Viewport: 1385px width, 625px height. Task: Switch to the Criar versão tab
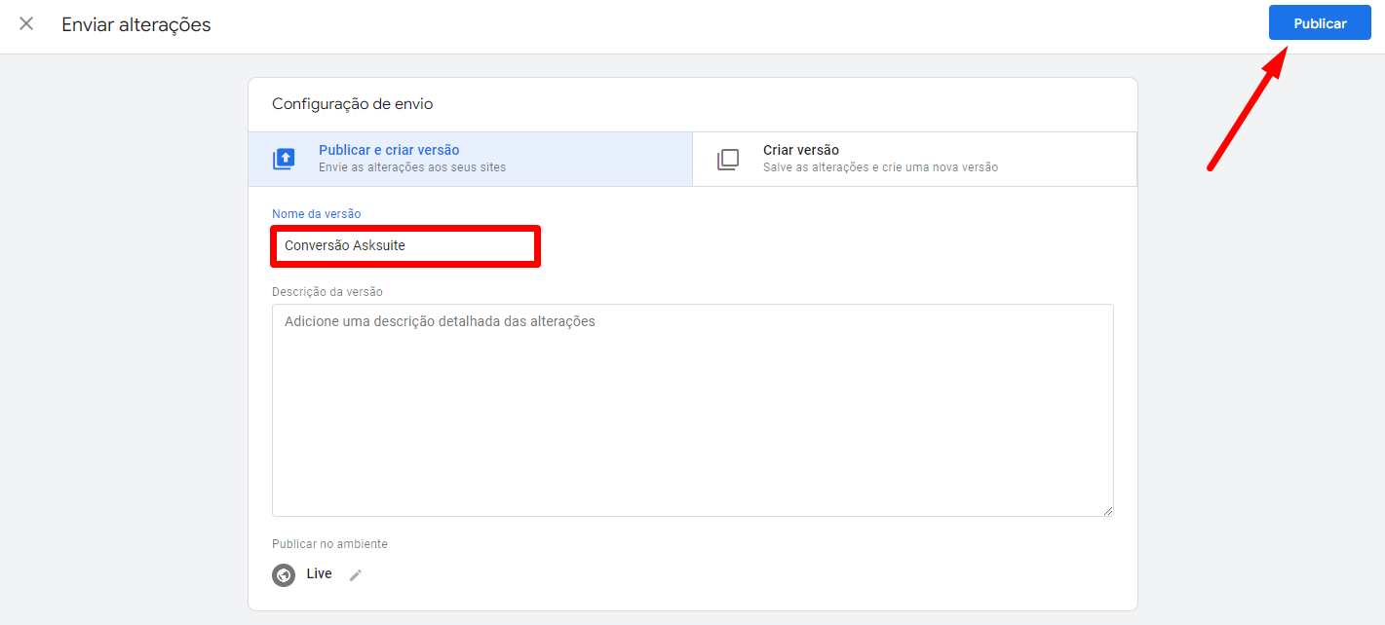(914, 159)
